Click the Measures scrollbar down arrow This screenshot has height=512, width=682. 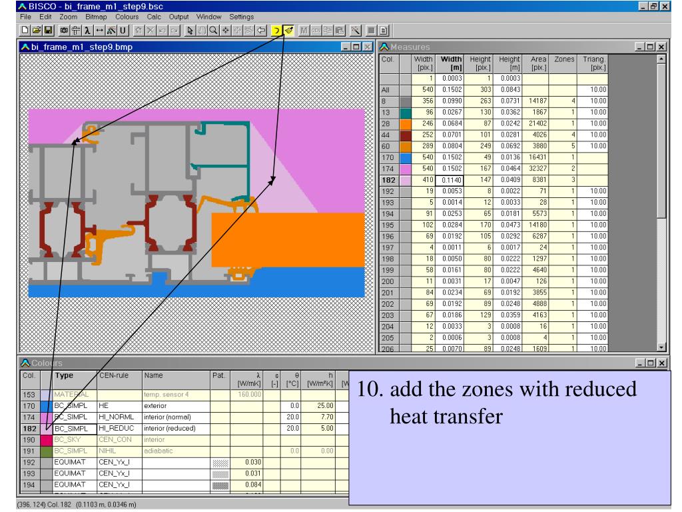point(661,347)
